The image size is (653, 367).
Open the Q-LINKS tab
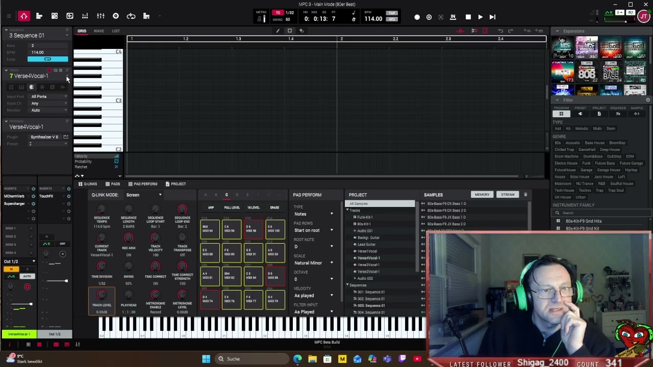pyautogui.click(x=88, y=184)
